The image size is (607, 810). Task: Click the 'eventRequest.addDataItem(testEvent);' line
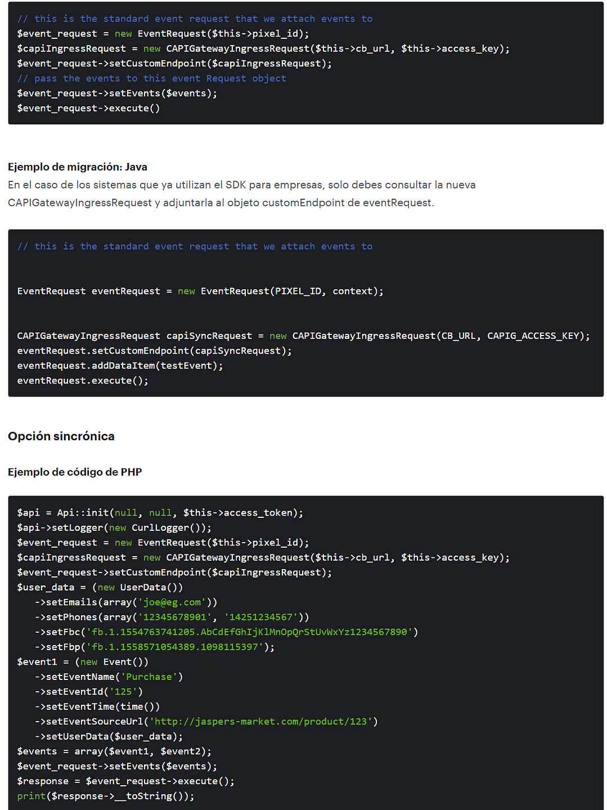click(x=120, y=365)
